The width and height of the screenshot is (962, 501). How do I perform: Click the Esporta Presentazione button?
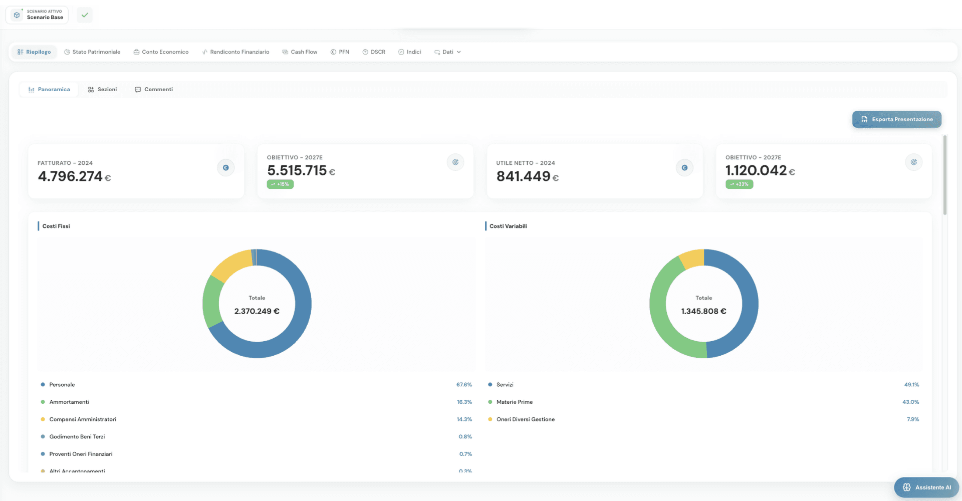896,119
